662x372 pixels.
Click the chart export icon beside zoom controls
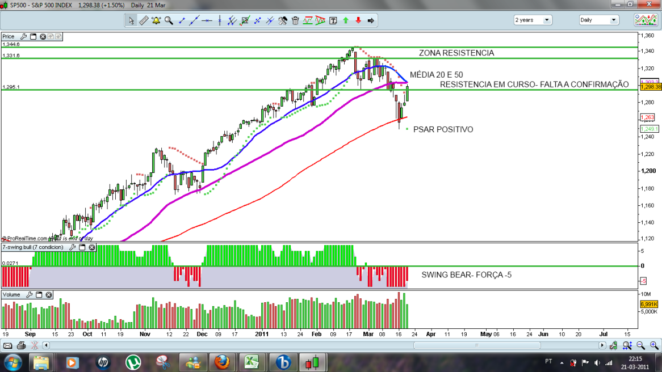(x=614, y=346)
